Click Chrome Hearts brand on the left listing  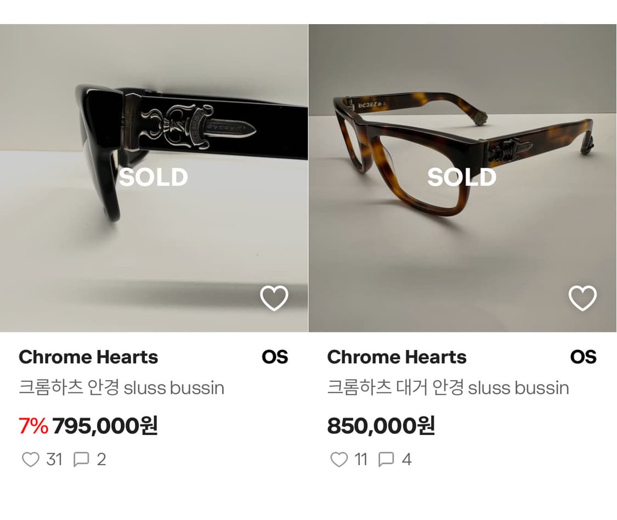[x=88, y=357]
